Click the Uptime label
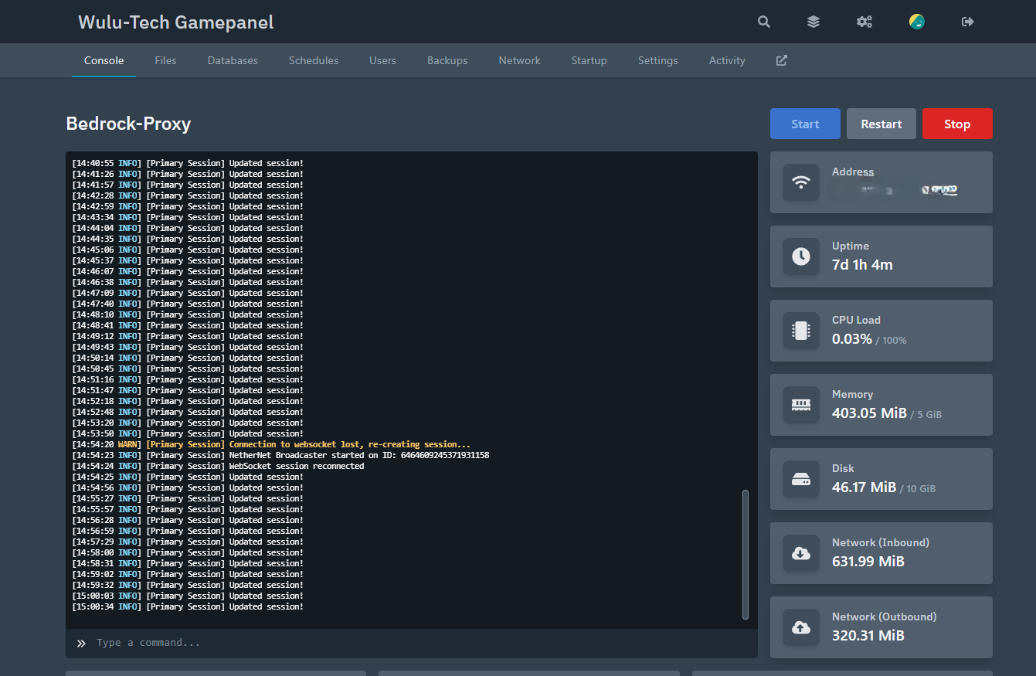The width and height of the screenshot is (1036, 676). [851, 246]
